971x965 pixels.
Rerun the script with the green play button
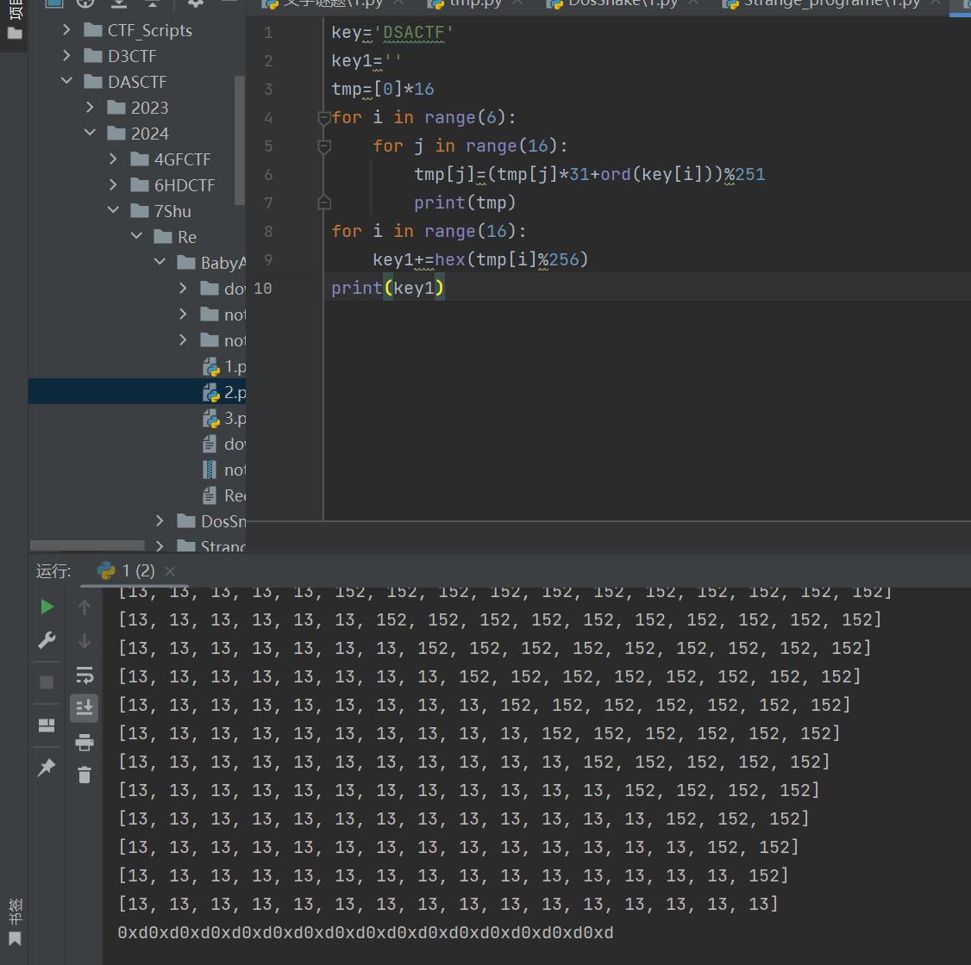(x=47, y=607)
